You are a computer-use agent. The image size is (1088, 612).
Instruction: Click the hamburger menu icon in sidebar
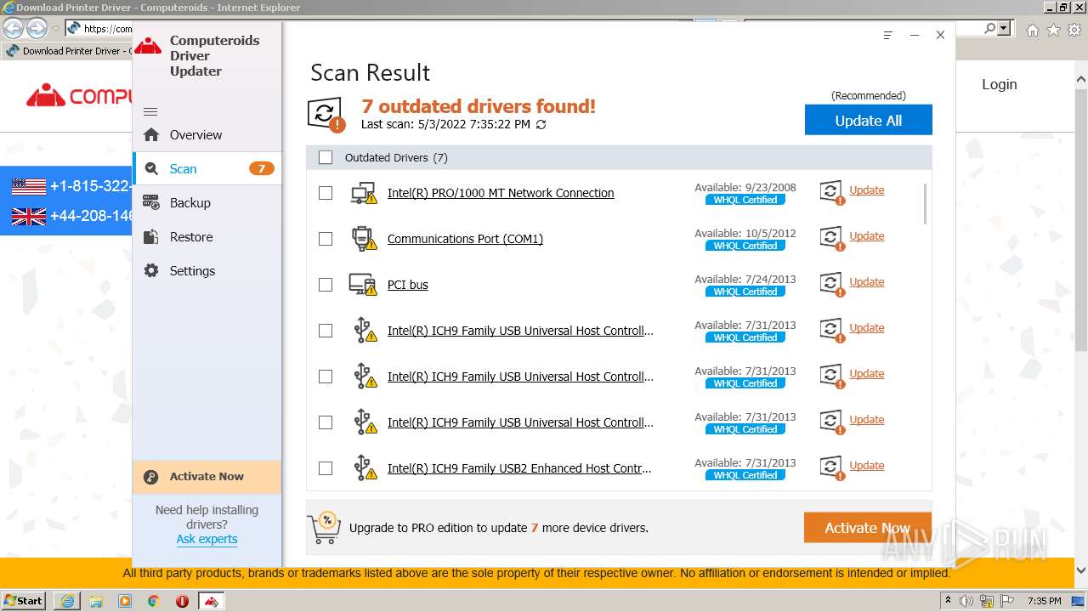point(150,111)
